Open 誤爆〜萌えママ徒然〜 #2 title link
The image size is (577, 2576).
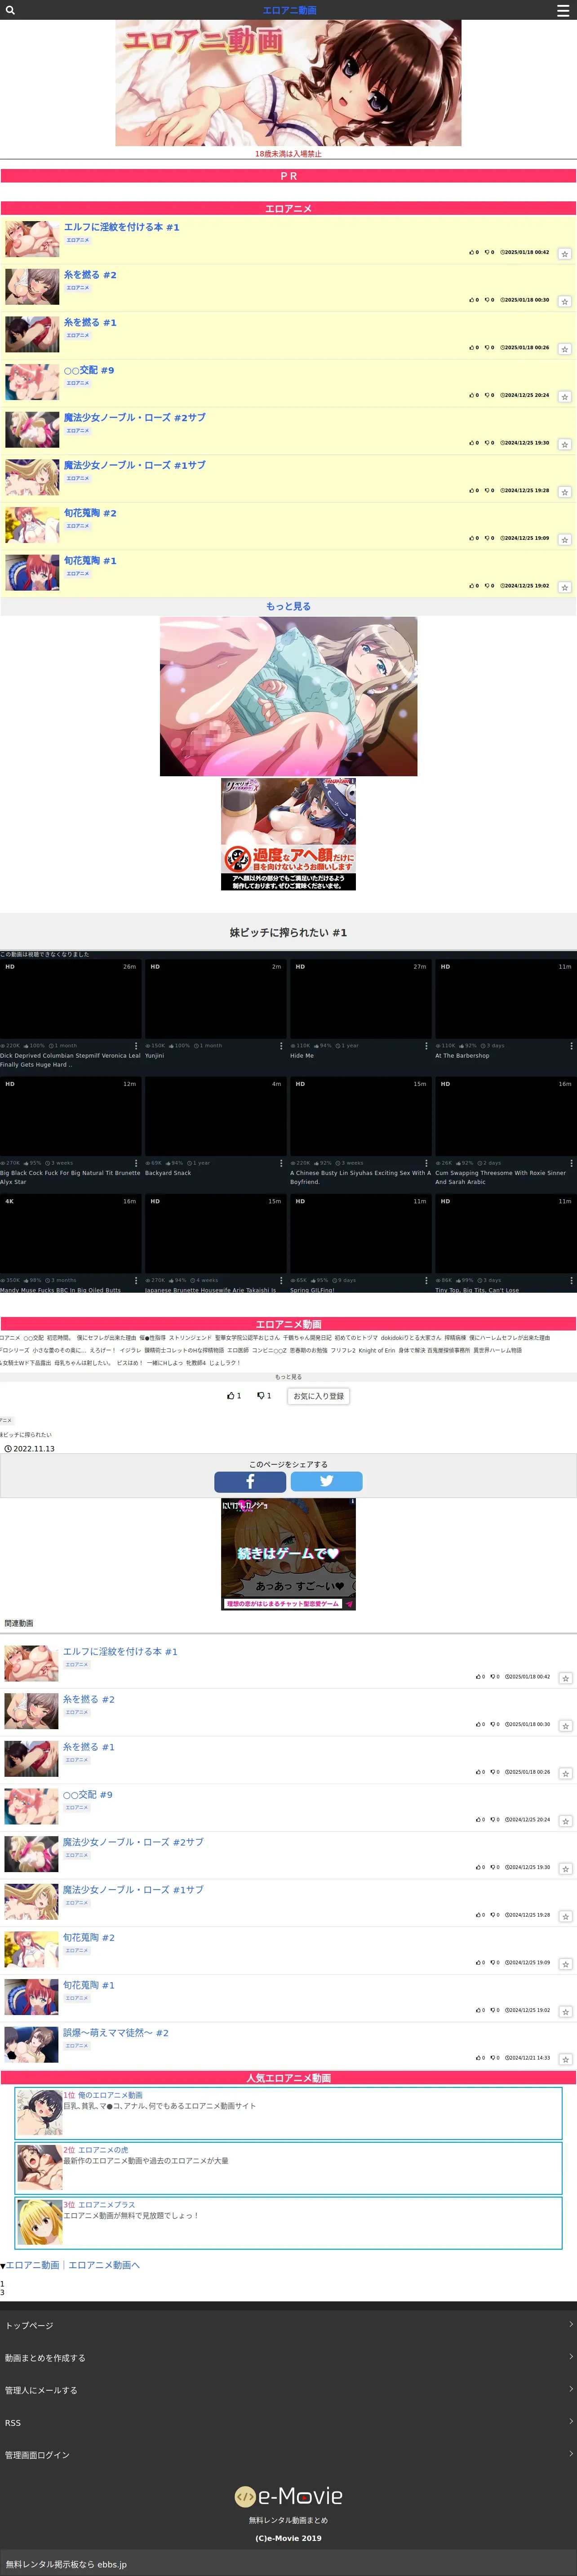point(116,2033)
